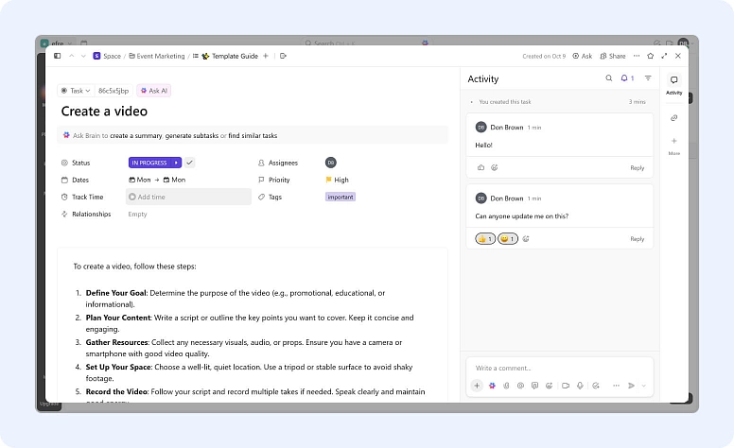Open the Activity filter icon
The height and width of the screenshot is (448, 734).
click(648, 78)
